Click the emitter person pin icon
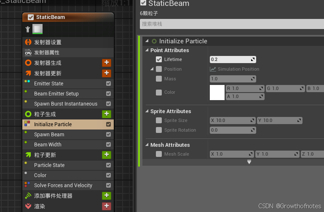The image size is (324, 212). [28, 29]
